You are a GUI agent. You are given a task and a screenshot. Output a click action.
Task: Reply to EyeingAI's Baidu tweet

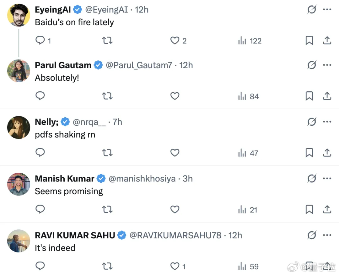40,40
